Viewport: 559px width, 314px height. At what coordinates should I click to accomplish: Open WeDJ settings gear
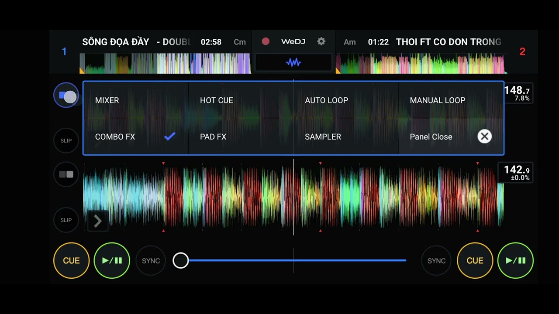[x=321, y=41]
